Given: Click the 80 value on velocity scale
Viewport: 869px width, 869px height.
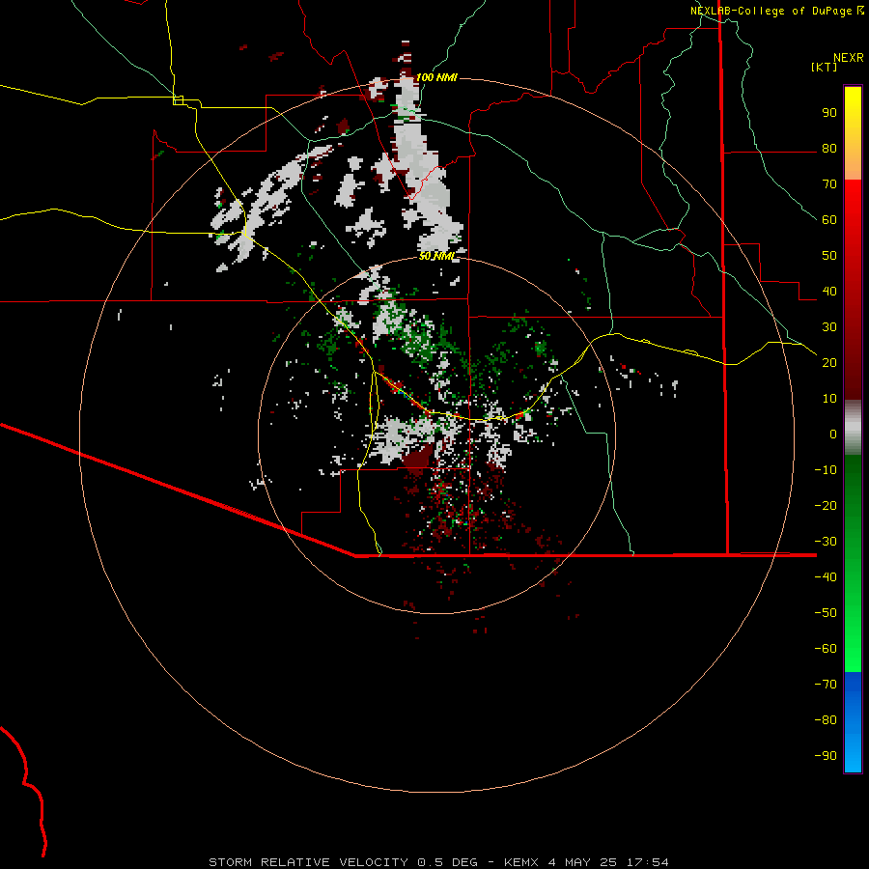Looking at the screenshot, I should point(829,149).
